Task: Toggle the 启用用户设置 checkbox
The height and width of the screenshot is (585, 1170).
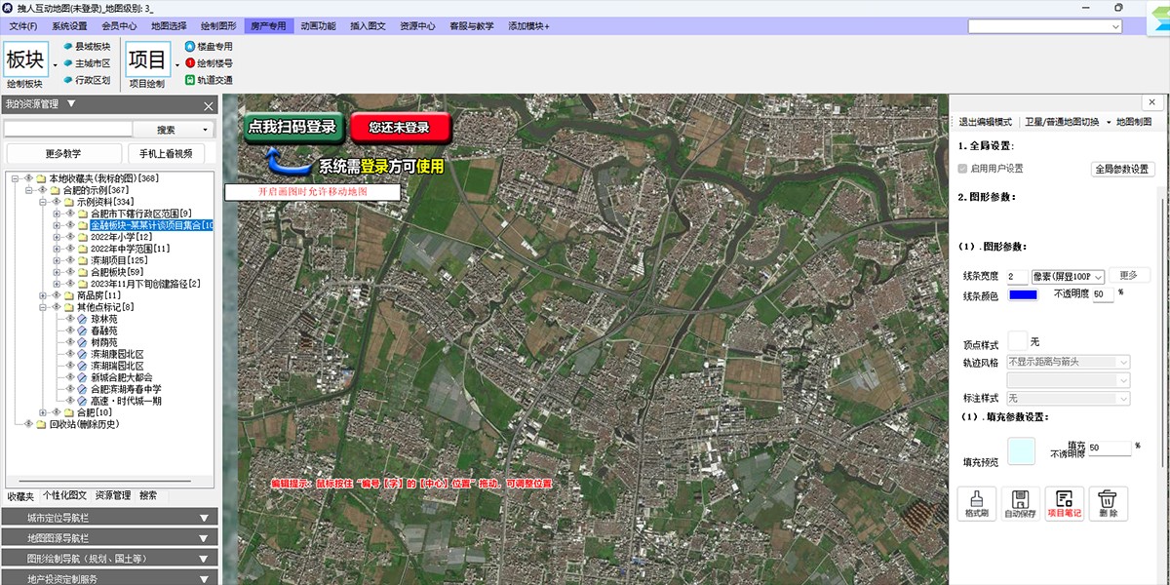Action: click(x=963, y=169)
